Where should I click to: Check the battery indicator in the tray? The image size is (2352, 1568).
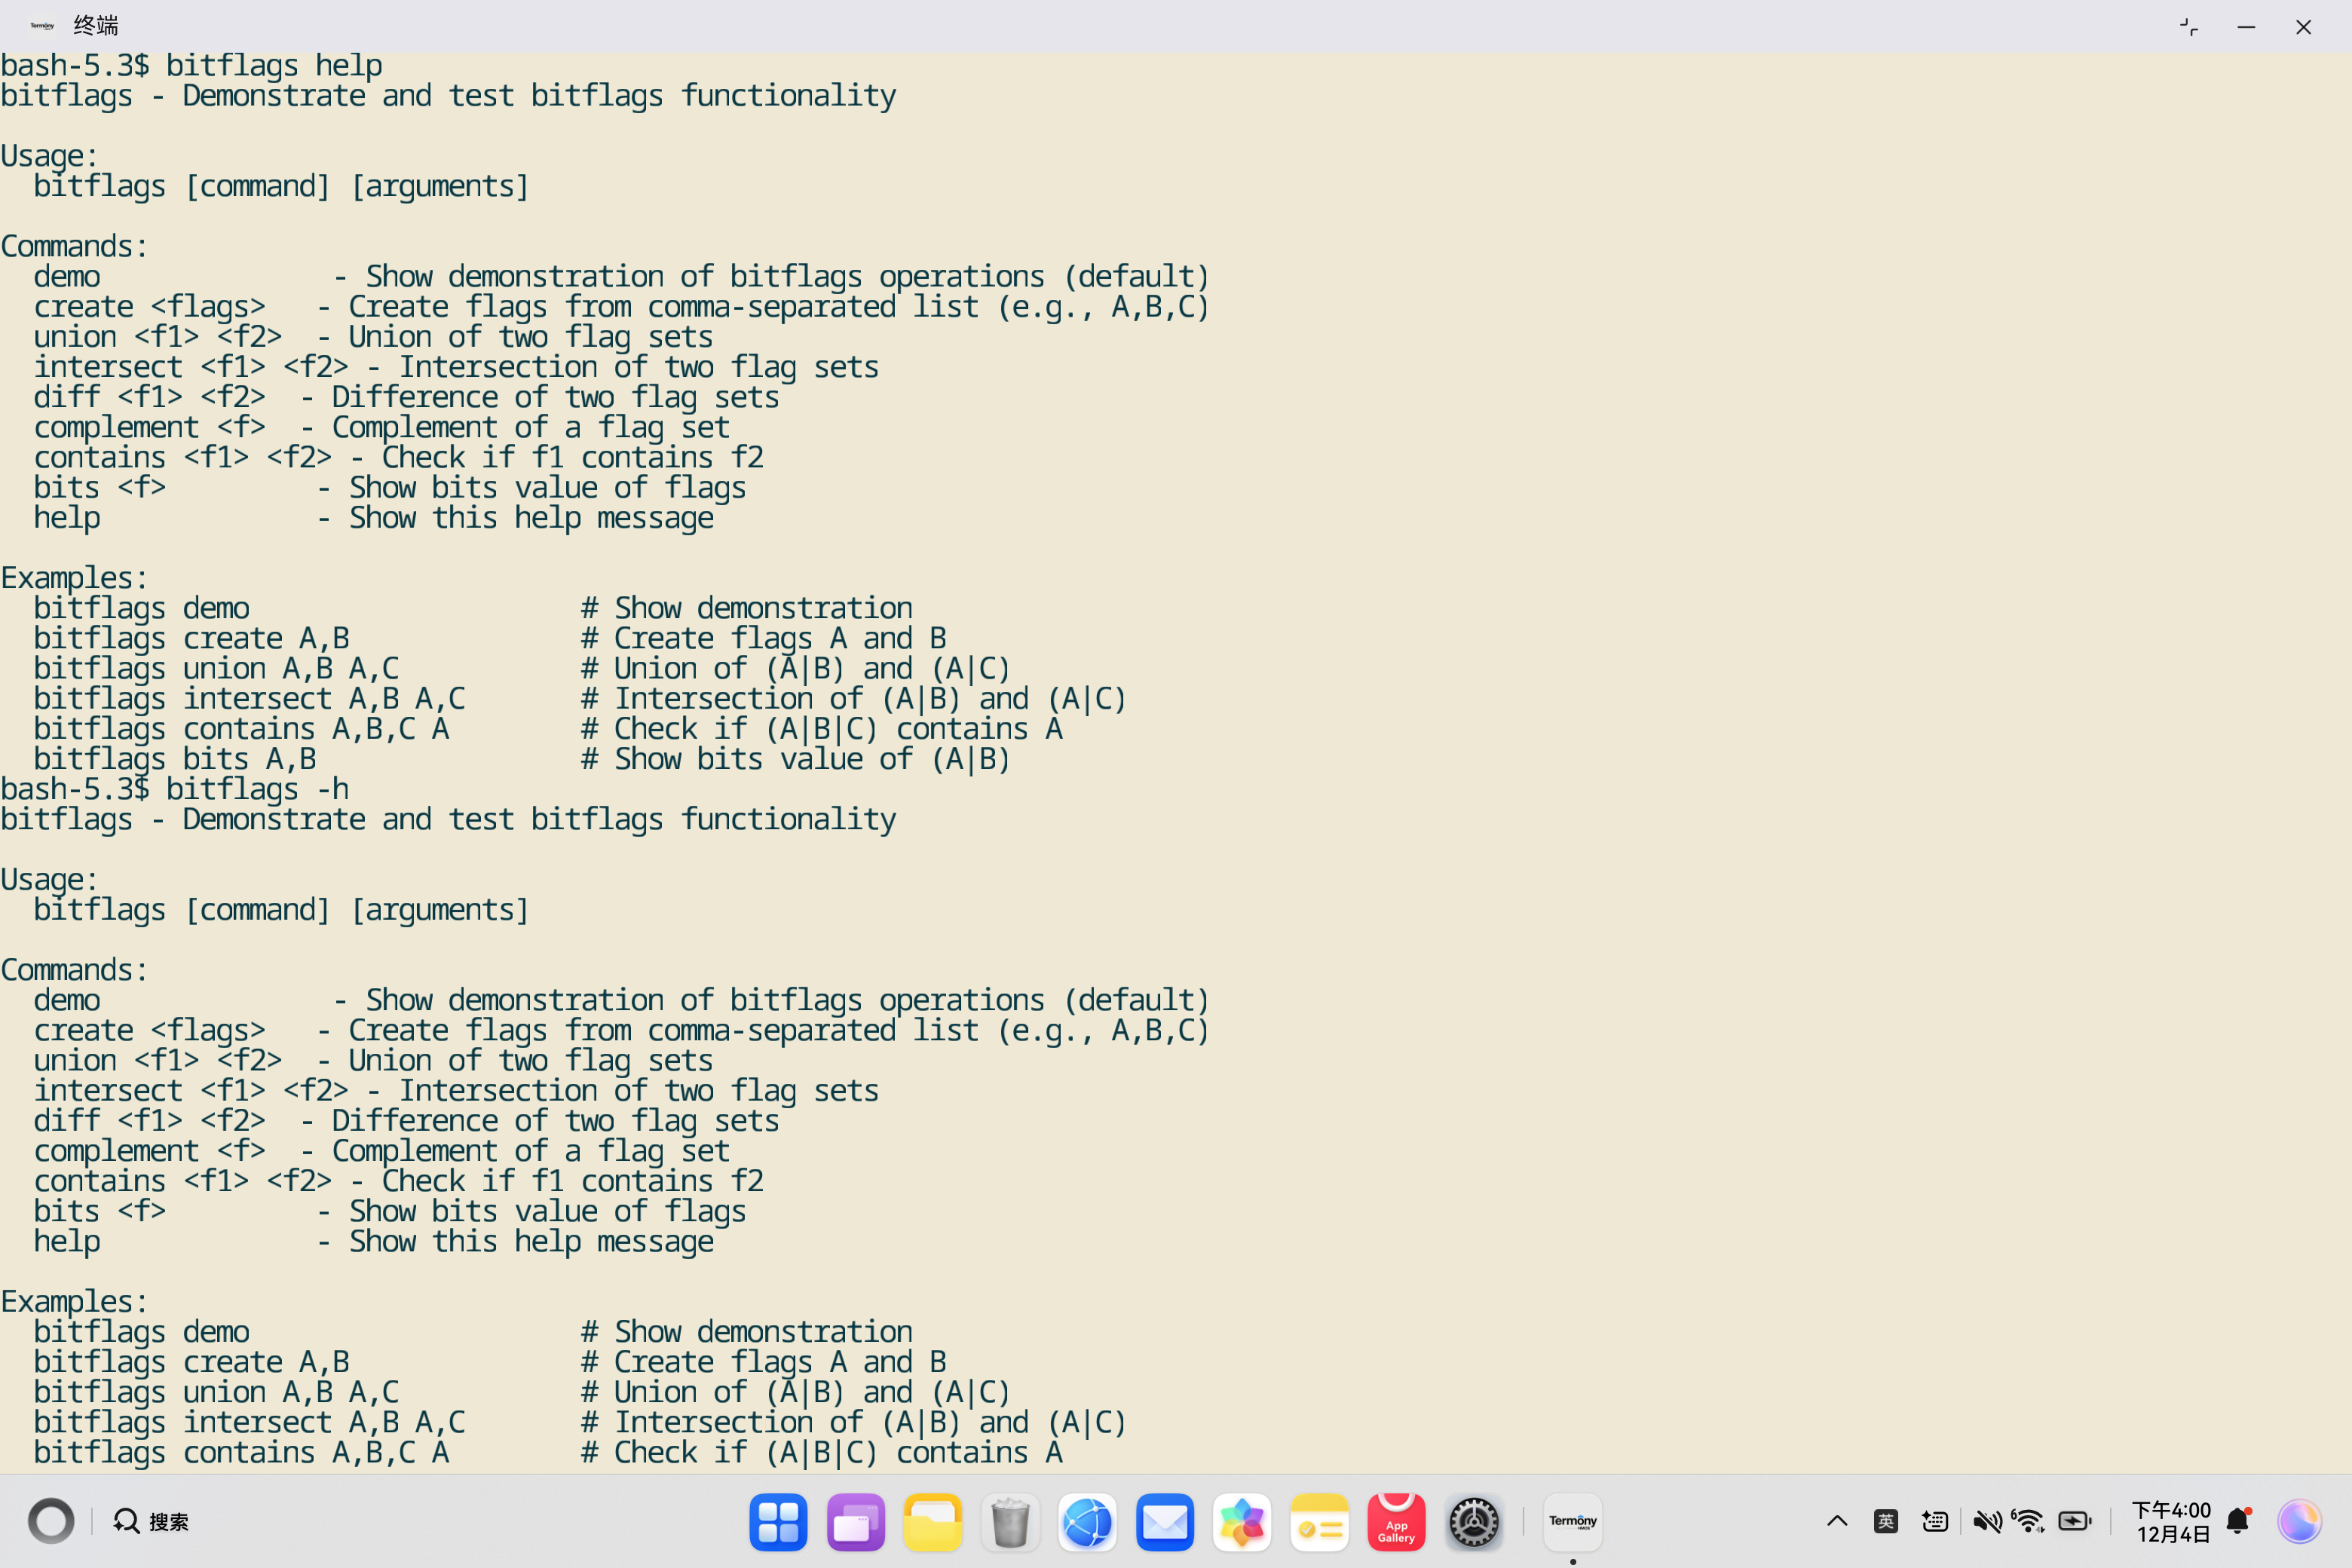(x=2075, y=1521)
